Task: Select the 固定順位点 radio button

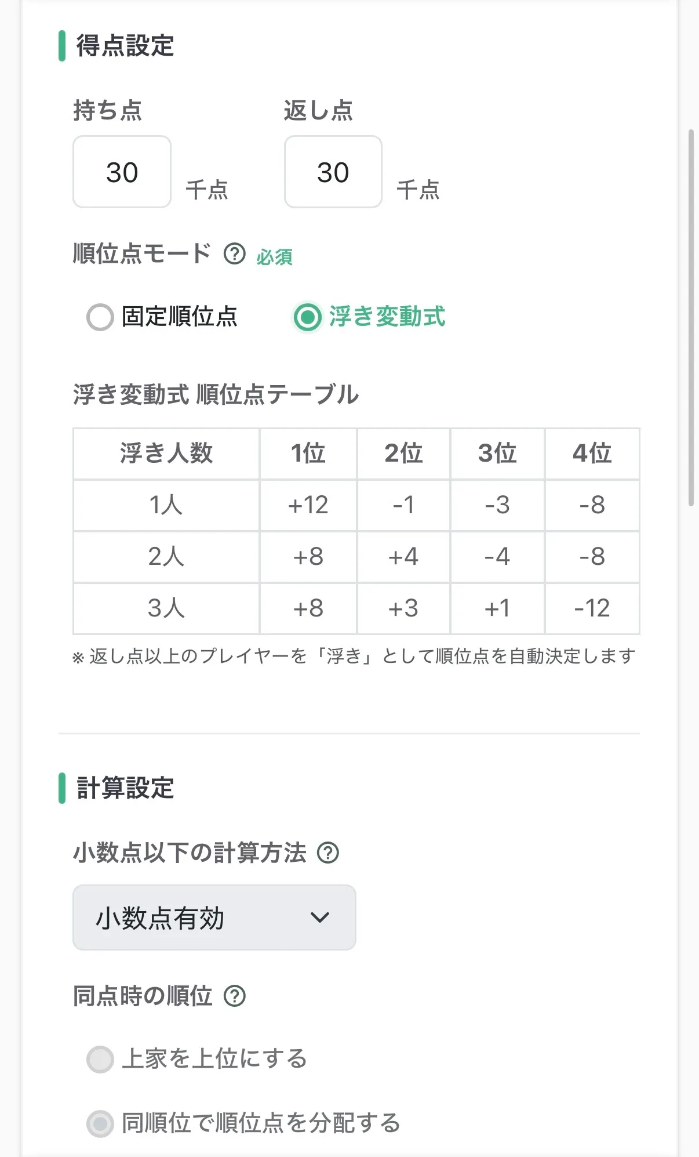Action: pyautogui.click(x=100, y=317)
